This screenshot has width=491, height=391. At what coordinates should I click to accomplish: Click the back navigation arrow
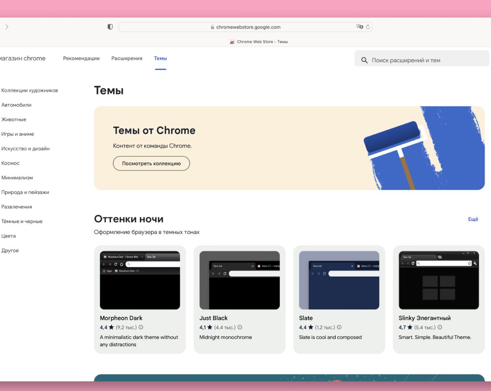tap(7, 27)
